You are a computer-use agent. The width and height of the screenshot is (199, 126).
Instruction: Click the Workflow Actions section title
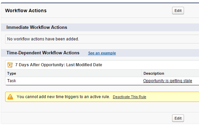tap(26, 11)
